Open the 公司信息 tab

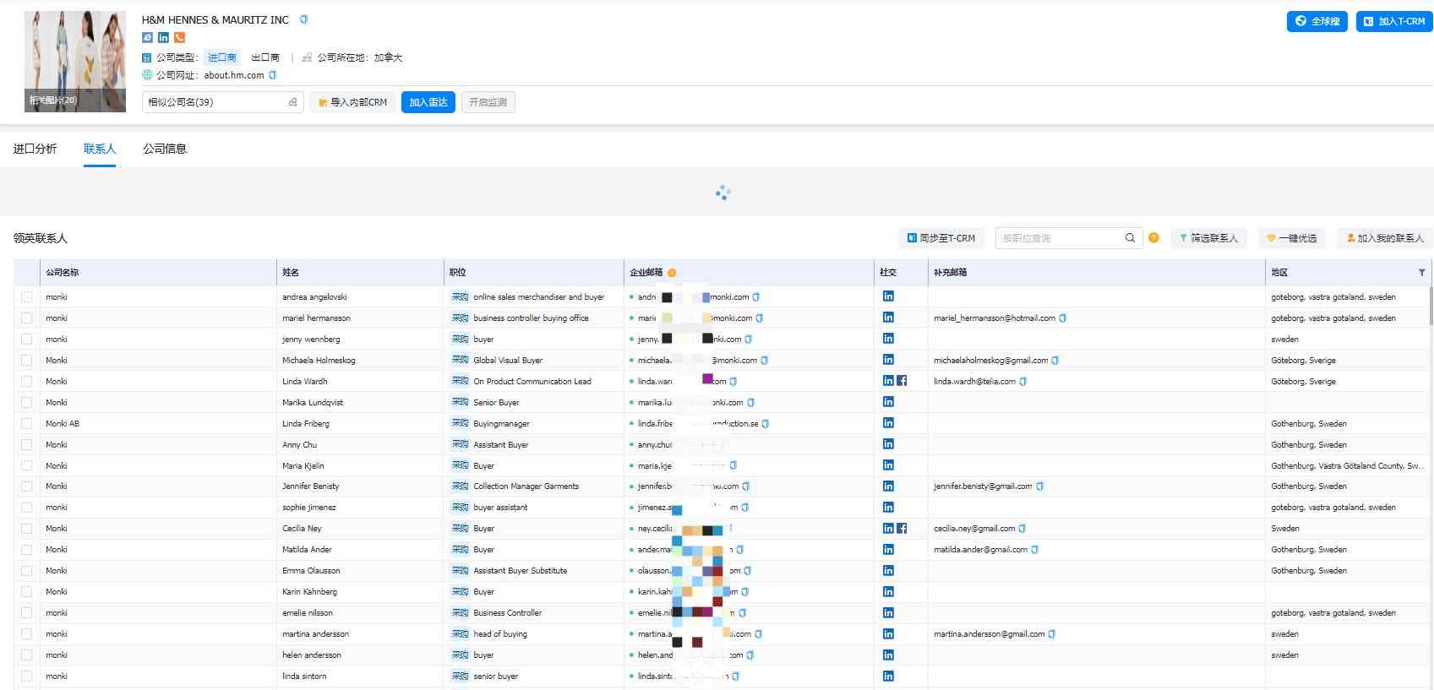[165, 149]
